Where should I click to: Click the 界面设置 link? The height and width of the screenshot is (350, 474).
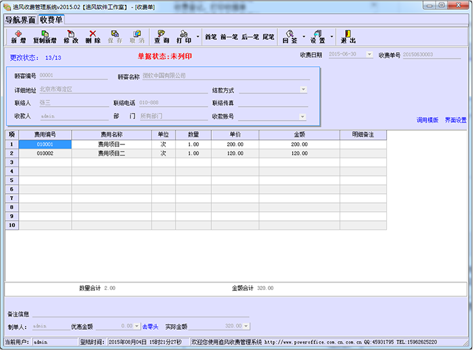click(455, 120)
